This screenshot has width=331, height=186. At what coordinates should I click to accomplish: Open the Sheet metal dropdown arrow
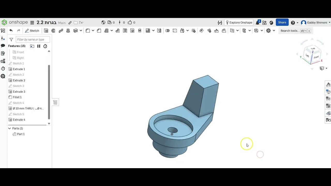[250, 31]
